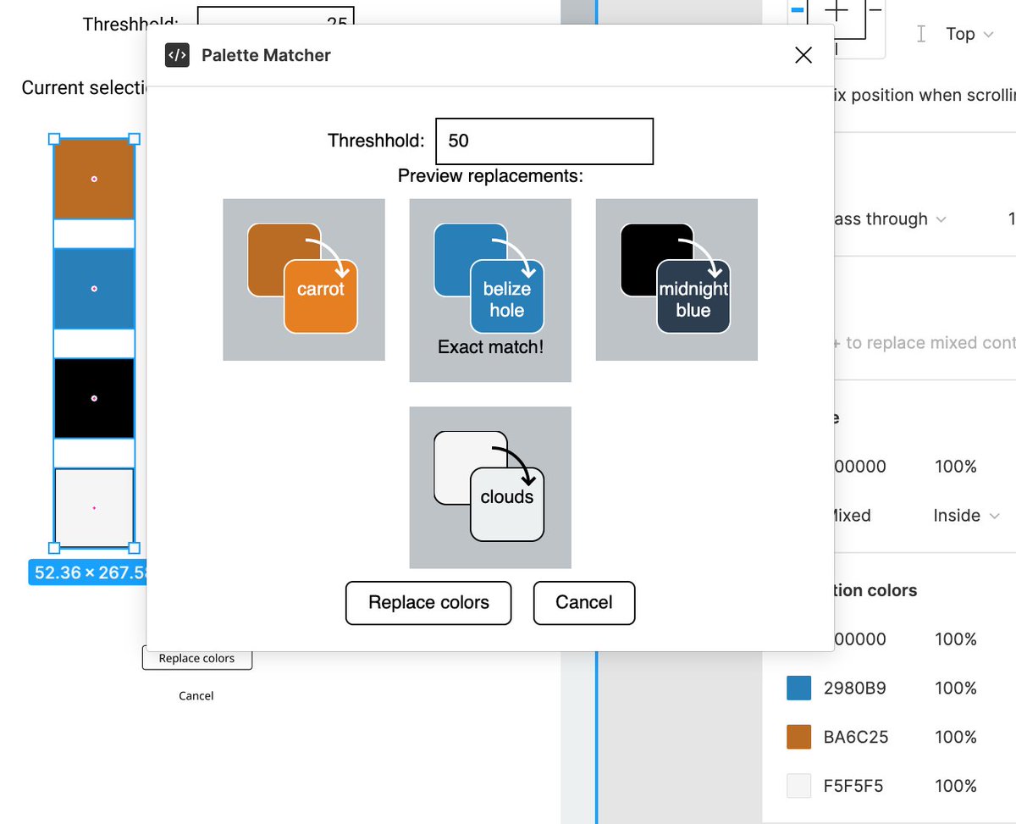Click the Preview replacements: heading
This screenshot has width=1016, height=824.
click(490, 176)
